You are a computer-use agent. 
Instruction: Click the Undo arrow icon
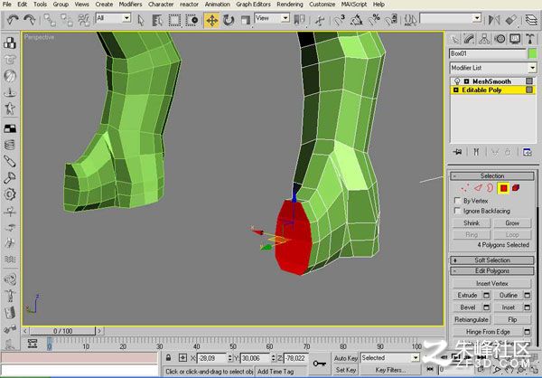coord(13,20)
